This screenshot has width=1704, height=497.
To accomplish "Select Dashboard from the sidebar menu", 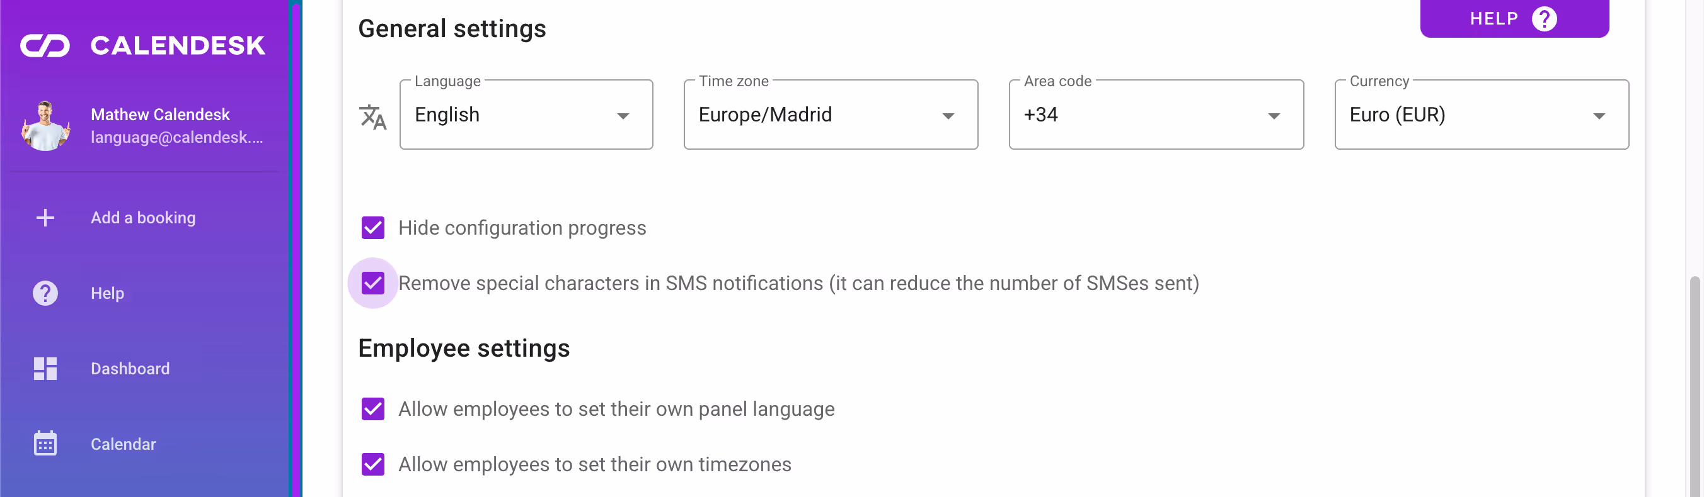I will pyautogui.click(x=130, y=368).
